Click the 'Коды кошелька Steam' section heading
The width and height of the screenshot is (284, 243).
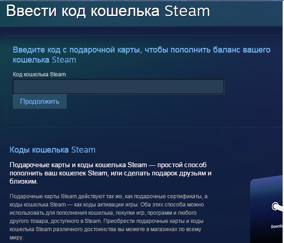(x=53, y=150)
